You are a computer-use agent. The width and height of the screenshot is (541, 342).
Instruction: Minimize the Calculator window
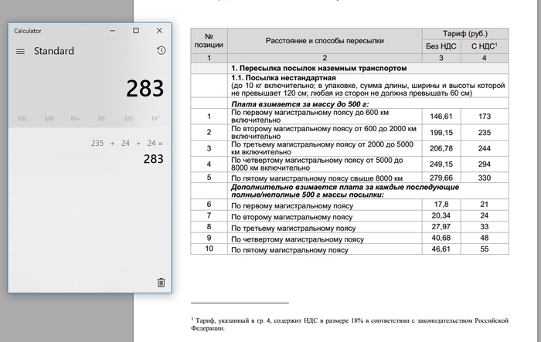point(113,31)
